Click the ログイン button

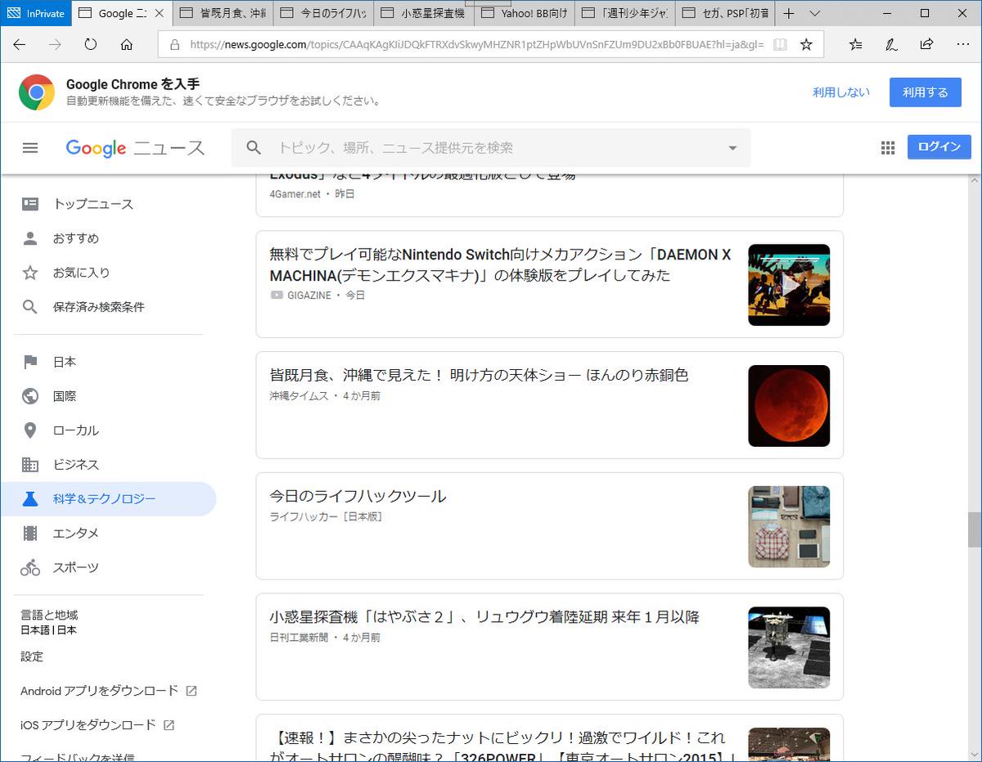point(939,147)
